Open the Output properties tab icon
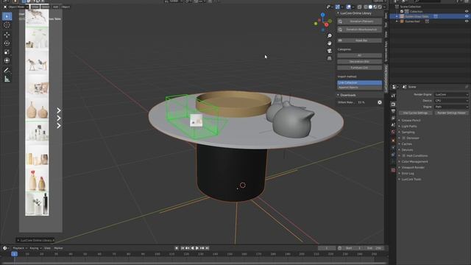471x265 pixels. pos(393,111)
